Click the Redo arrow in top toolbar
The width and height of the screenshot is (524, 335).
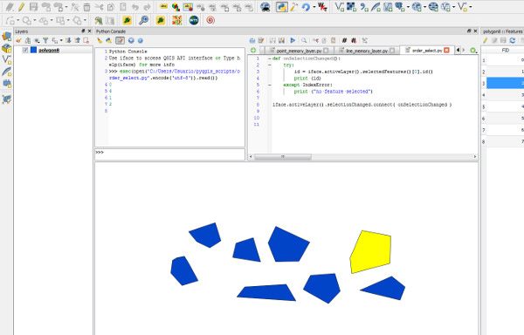(147, 7)
